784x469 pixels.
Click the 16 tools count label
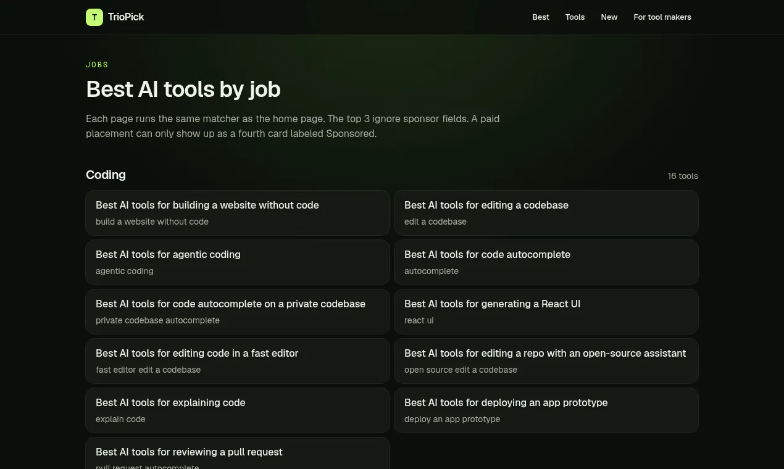pos(683,176)
